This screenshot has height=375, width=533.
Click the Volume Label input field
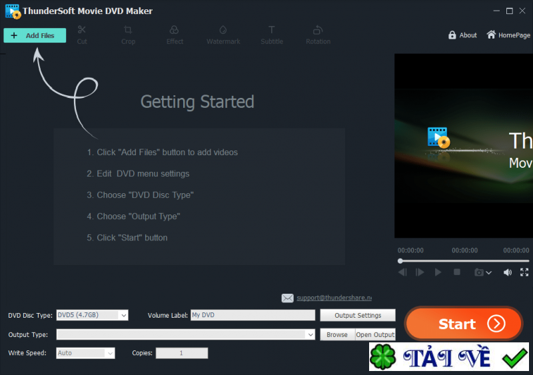coord(253,315)
